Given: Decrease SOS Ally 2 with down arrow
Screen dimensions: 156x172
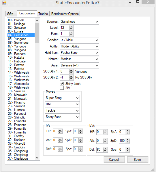Looking at the screenshot, I should [x=71, y=79].
